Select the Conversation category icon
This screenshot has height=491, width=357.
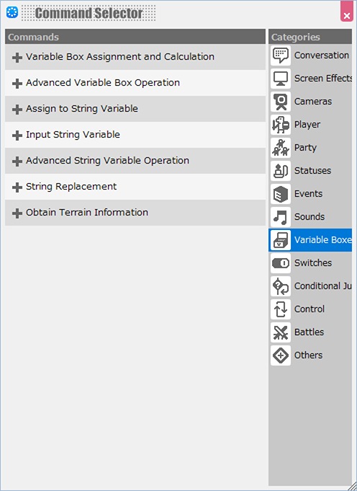click(281, 56)
